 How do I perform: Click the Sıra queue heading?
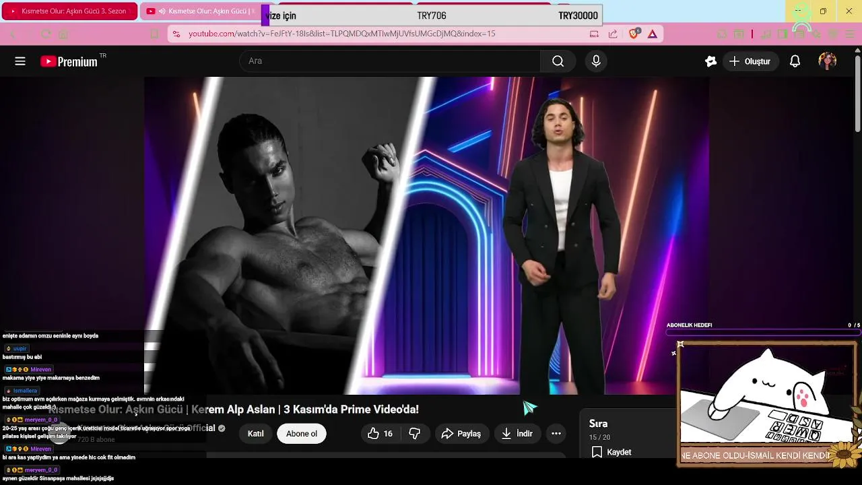599,424
